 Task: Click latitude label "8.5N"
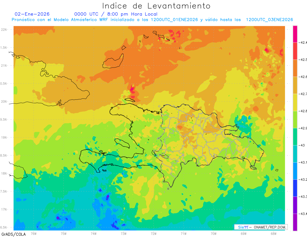point(4,155)
